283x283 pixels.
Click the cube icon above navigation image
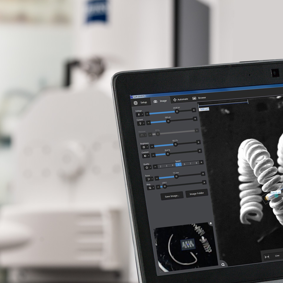point(210,224)
